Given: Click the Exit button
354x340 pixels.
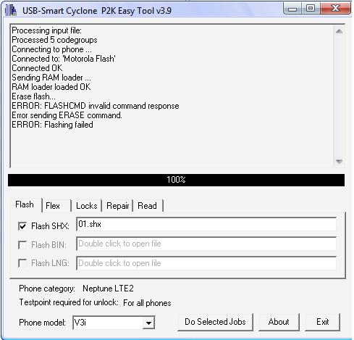Looking at the screenshot, I should click(x=323, y=322).
